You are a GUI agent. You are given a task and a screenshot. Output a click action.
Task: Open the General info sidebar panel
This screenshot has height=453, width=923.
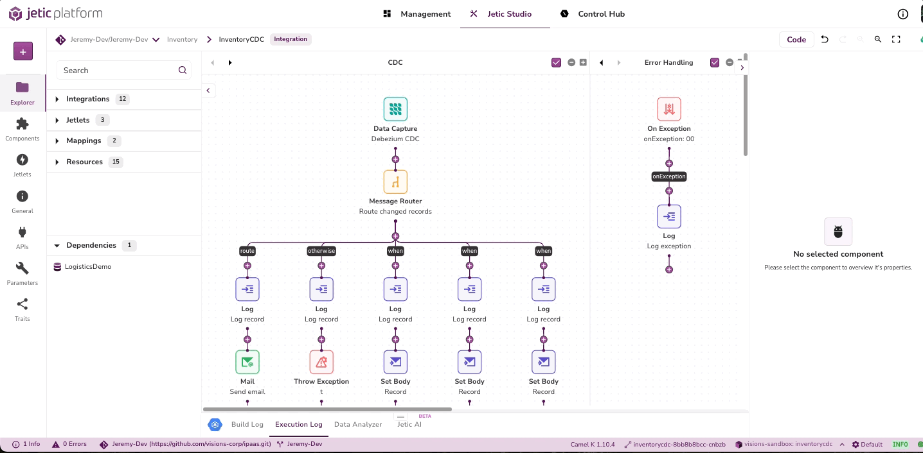(22, 201)
